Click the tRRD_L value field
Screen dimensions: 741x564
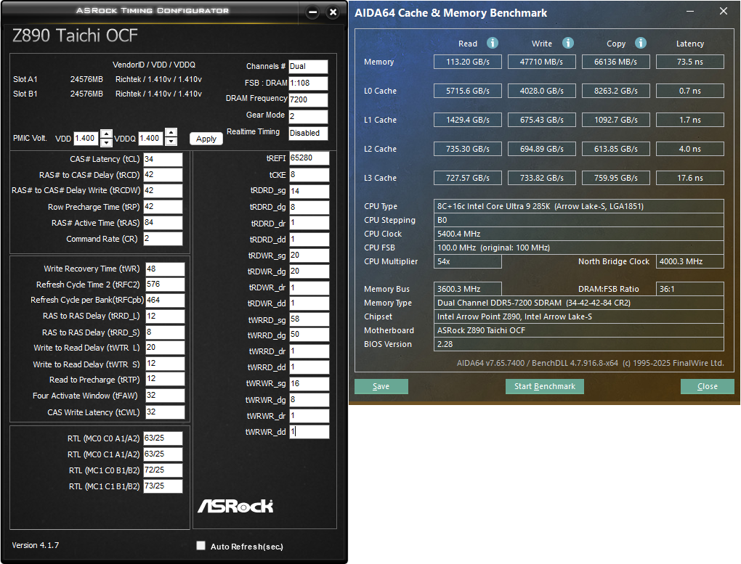click(165, 316)
